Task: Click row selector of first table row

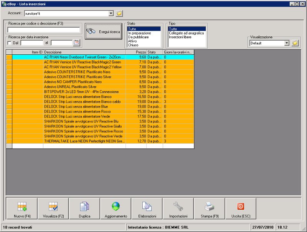Action: [x=9, y=57]
